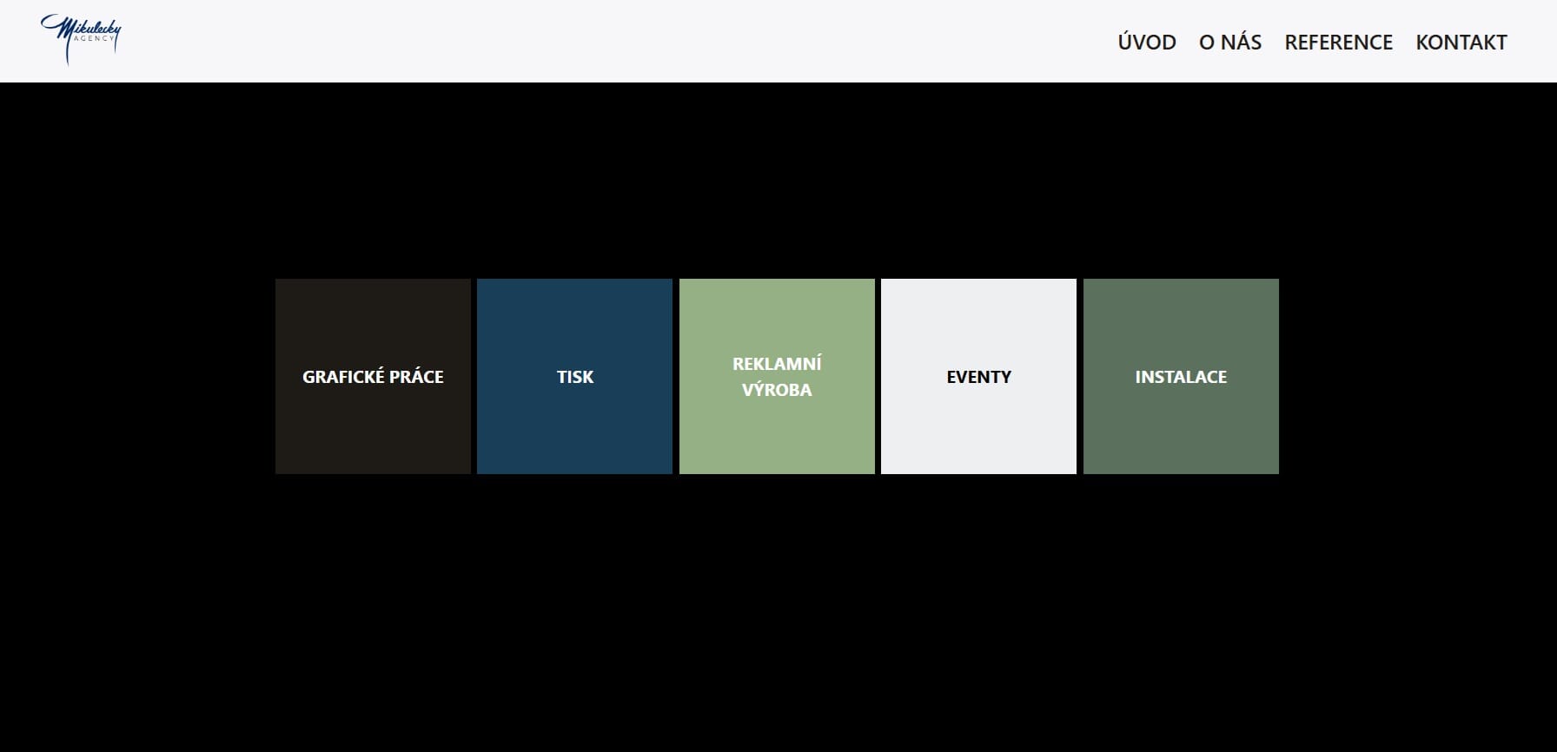Open the ÚVOD menu item

(1146, 43)
